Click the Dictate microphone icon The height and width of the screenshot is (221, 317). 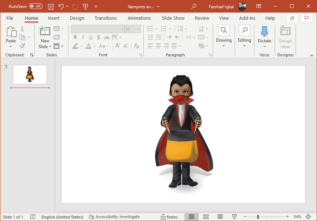pyautogui.click(x=264, y=32)
